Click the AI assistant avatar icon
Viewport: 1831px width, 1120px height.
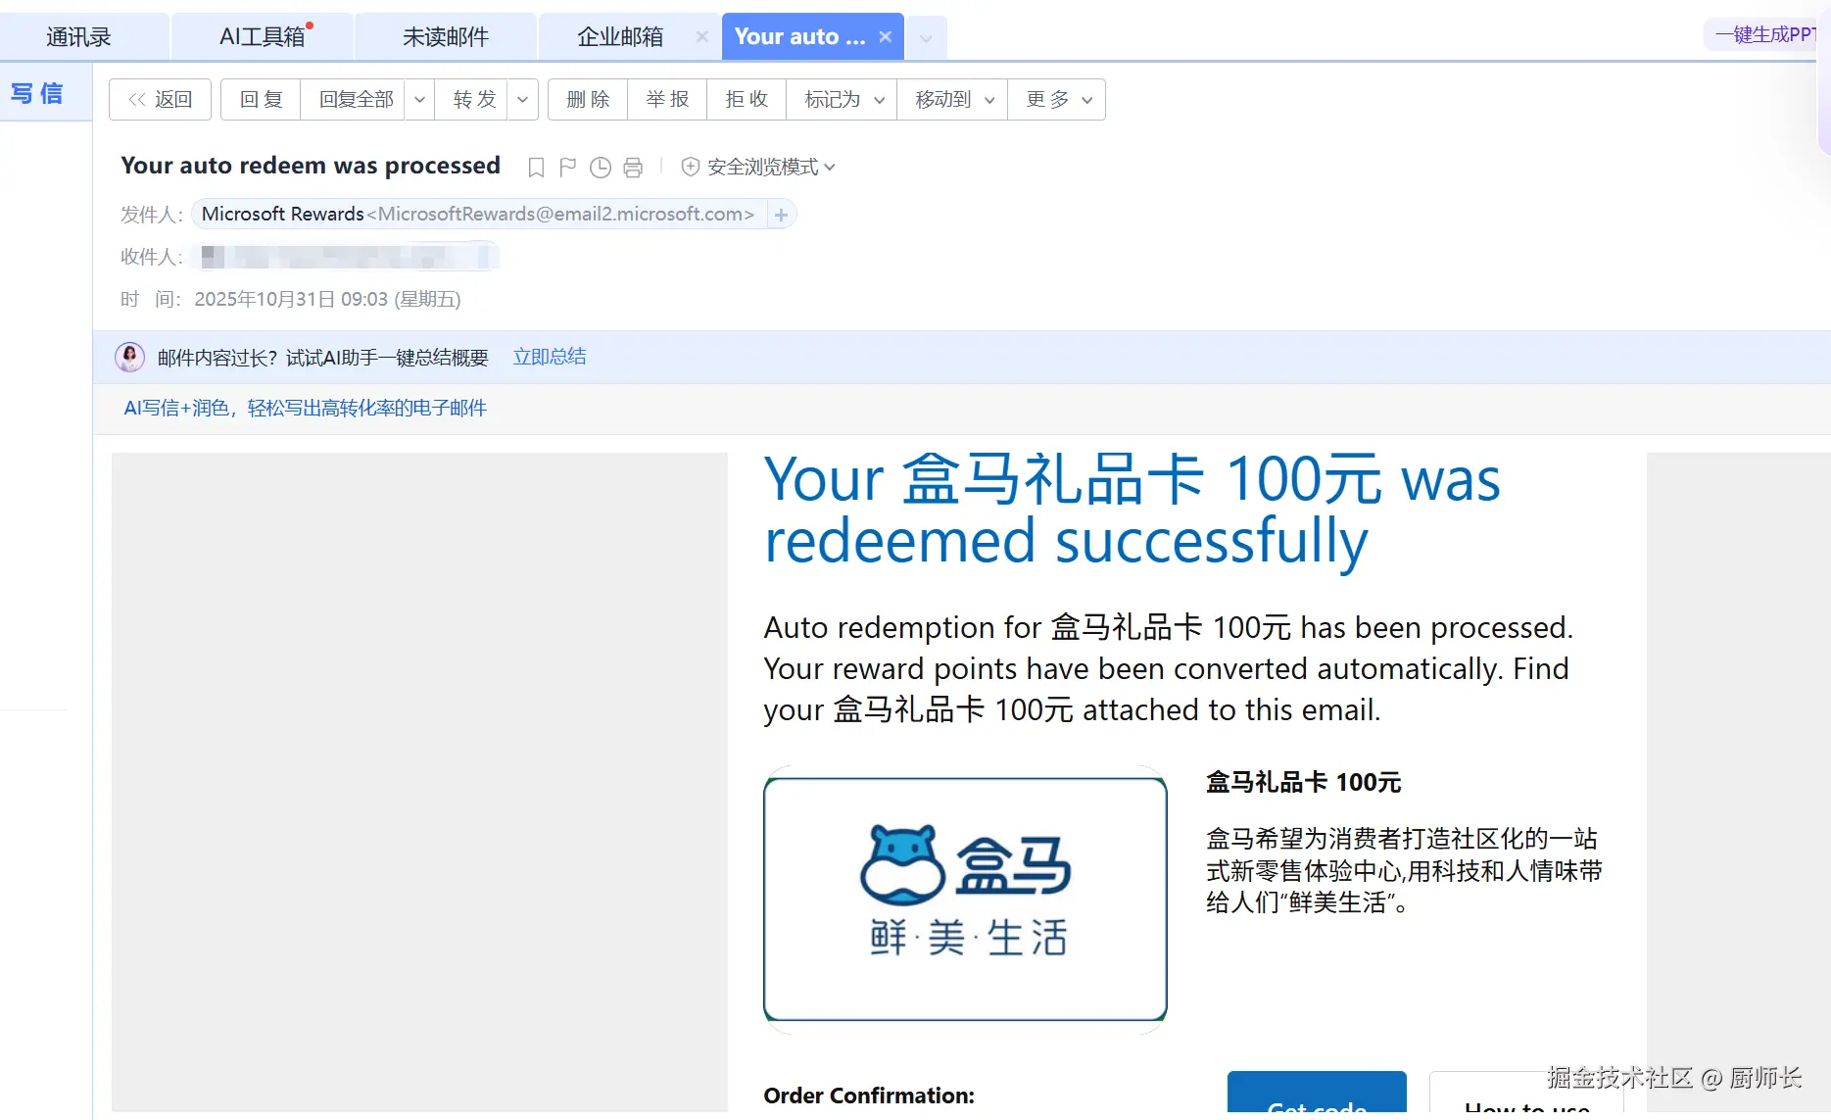click(130, 357)
